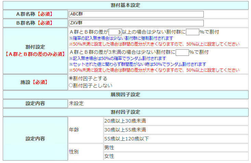Image resolution: width=251 pixels, height=163 pixels.
Task: Click the 割付基本設定 section header
Action: (x=125, y=5)
